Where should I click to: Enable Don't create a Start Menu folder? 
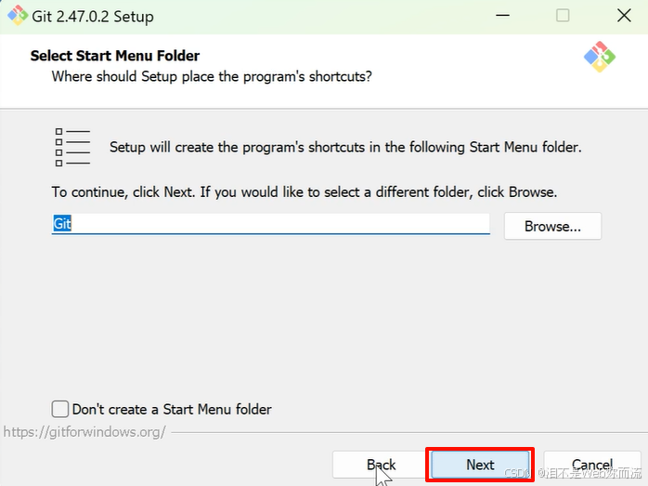(60, 409)
